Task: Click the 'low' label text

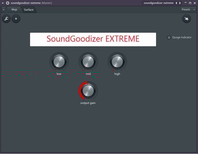Action: [x=59, y=74]
